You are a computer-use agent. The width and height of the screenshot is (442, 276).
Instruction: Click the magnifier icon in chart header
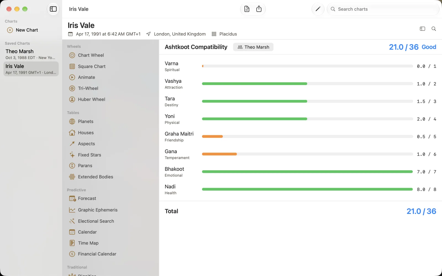point(434,29)
